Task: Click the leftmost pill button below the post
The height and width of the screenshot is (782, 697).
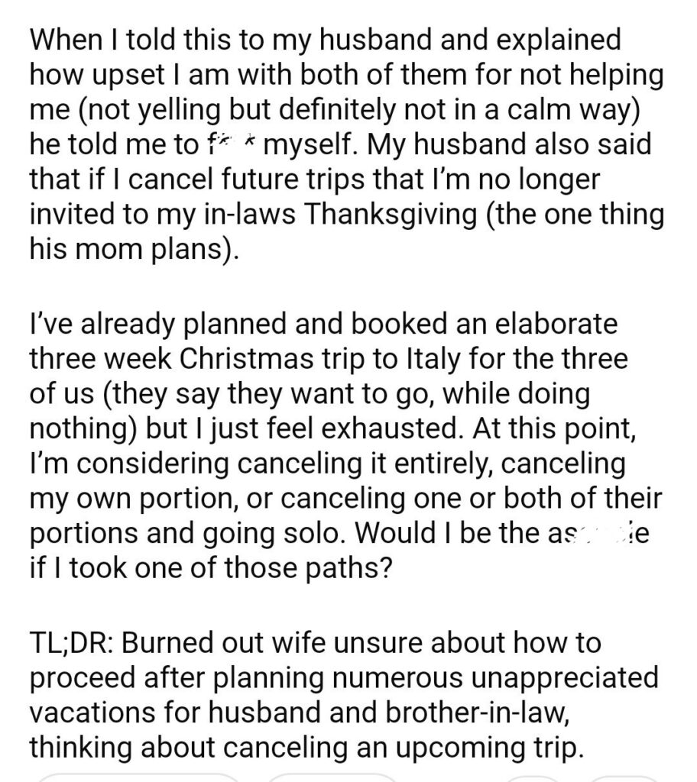Action: point(138,776)
